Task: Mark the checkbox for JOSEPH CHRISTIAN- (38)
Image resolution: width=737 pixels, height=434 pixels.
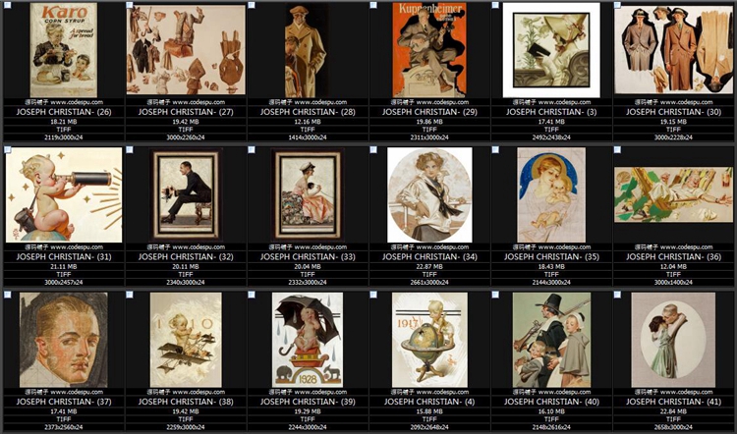Action: coord(130,295)
